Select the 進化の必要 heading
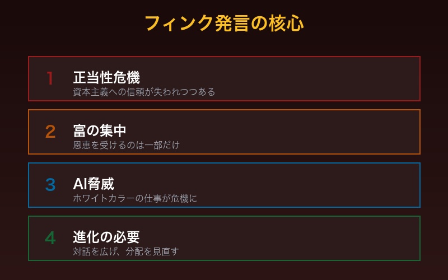Image resolution: width=448 pixels, height=280 pixels. [106, 237]
